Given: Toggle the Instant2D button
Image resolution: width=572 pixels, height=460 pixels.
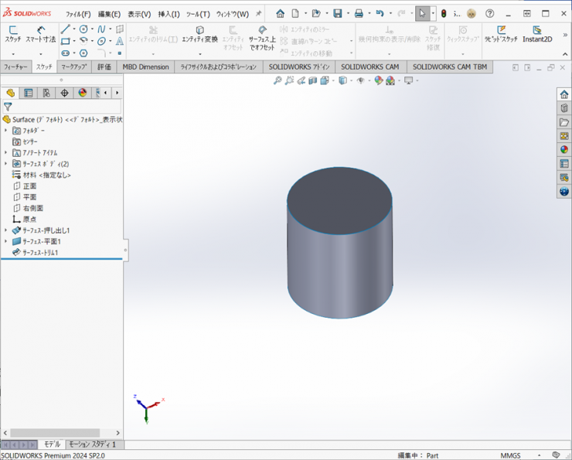Looking at the screenshot, I should click(x=537, y=34).
